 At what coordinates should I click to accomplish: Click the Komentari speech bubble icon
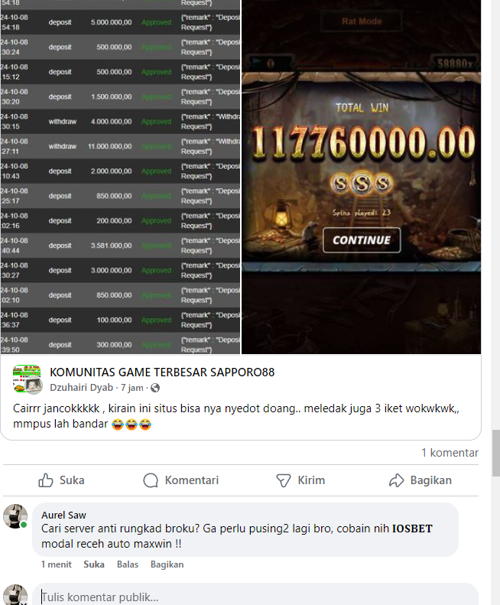point(151,480)
